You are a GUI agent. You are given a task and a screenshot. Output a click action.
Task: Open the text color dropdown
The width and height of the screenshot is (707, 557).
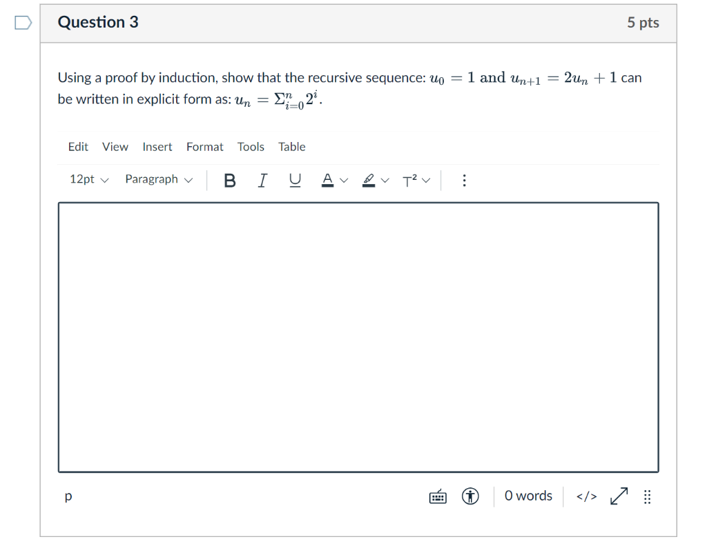(x=333, y=180)
